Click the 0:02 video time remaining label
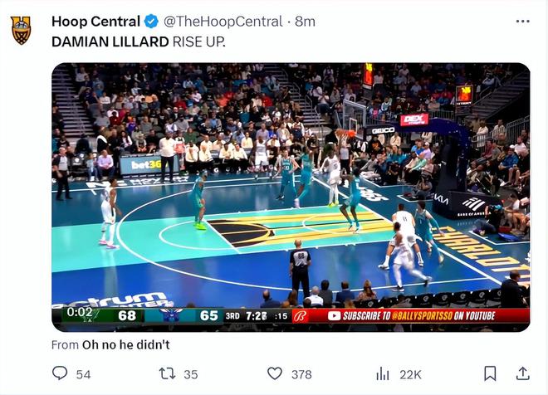548x395 pixels. [x=81, y=313]
